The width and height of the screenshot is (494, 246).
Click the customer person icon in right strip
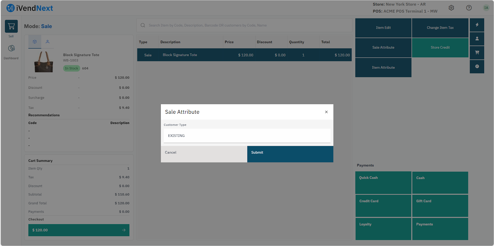tap(477, 39)
